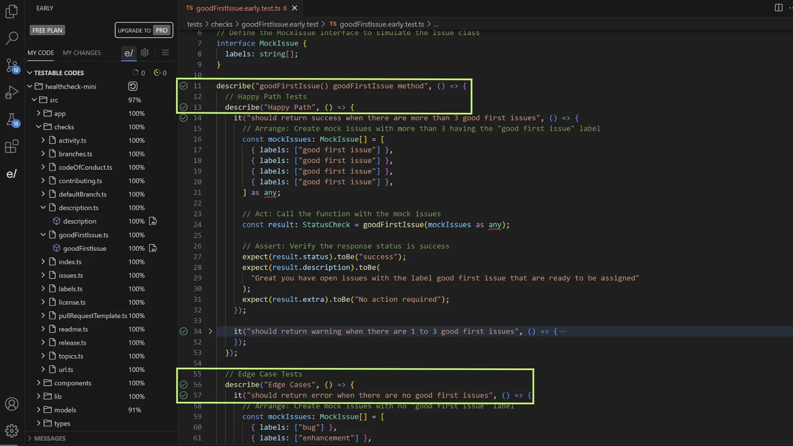Collapse the checks folder

click(x=39, y=127)
